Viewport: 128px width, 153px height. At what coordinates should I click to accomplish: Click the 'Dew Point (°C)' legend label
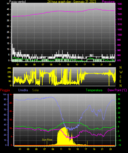pyautogui.click(x=117, y=90)
